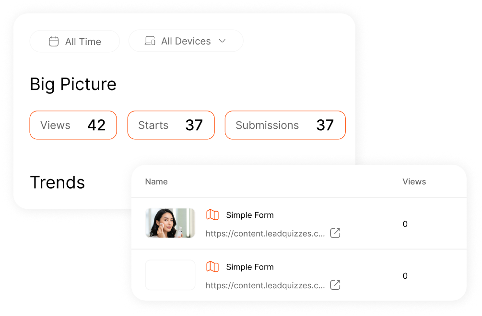Image resolution: width=482 pixels, height=316 pixels.
Task: Click the devices icon in All Devices
Action: point(150,41)
